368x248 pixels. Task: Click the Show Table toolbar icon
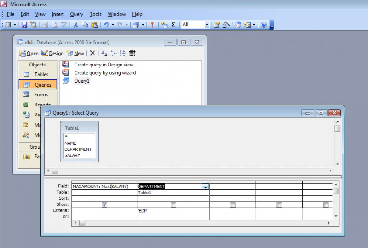click(164, 24)
